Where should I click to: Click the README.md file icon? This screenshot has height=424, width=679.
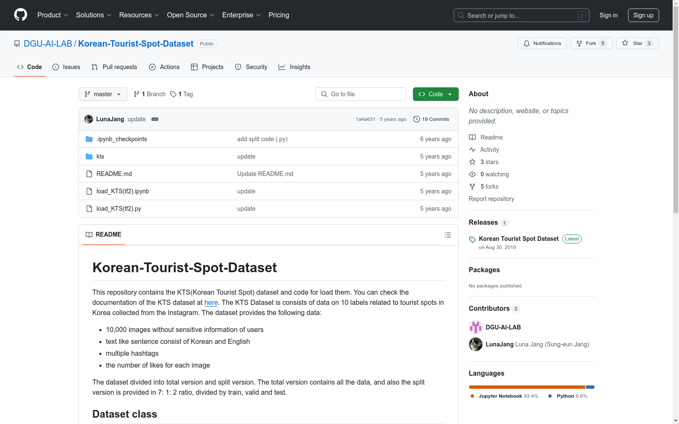click(89, 174)
